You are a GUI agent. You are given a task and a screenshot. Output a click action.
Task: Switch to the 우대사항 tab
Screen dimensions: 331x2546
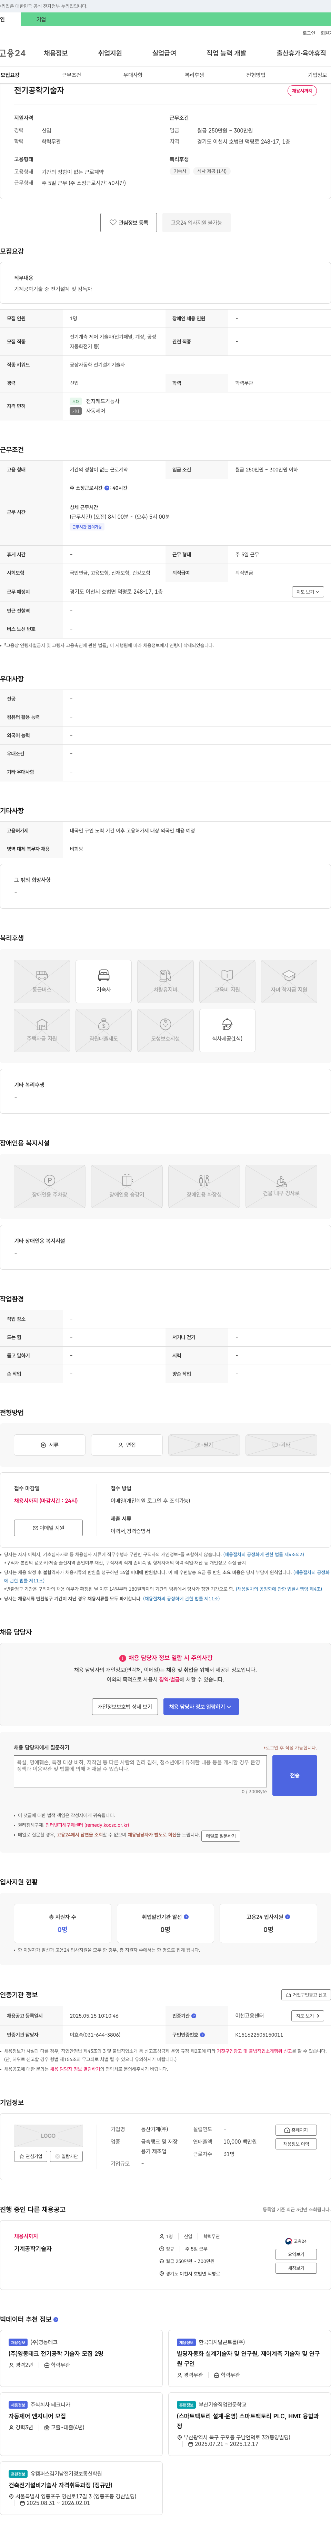point(132,75)
